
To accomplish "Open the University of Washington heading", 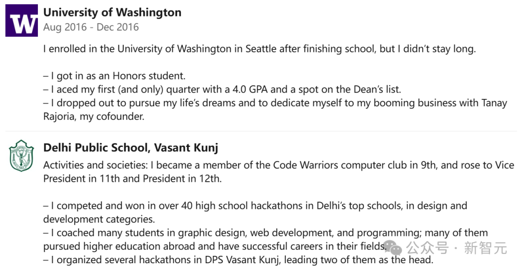I will click(112, 12).
